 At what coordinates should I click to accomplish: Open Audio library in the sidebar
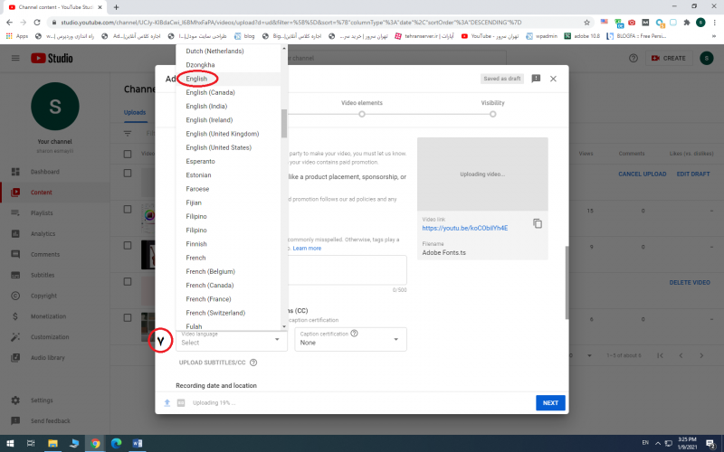point(49,358)
